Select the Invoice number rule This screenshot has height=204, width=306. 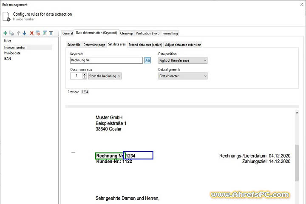(28, 48)
